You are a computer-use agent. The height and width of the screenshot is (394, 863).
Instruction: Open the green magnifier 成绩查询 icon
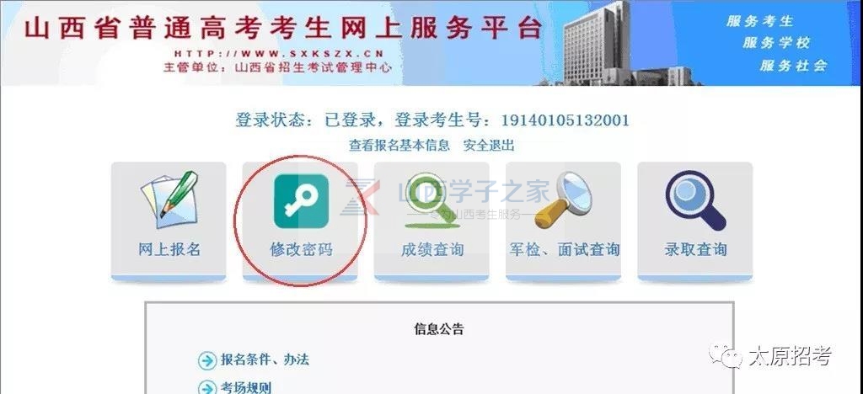[x=432, y=200]
